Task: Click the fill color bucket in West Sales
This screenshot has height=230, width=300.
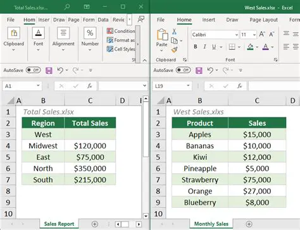Action: point(250,47)
